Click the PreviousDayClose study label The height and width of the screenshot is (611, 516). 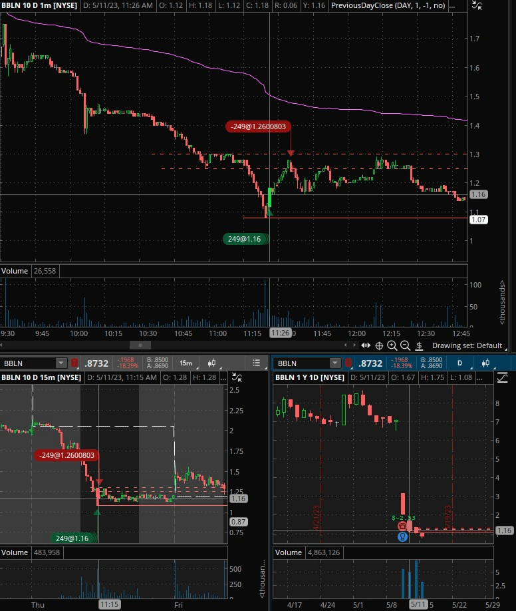[x=388, y=5]
